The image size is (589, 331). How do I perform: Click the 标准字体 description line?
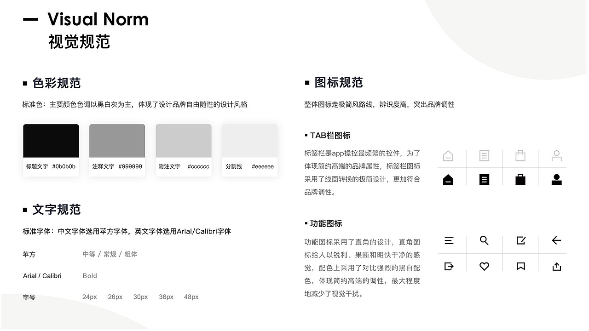(127, 231)
